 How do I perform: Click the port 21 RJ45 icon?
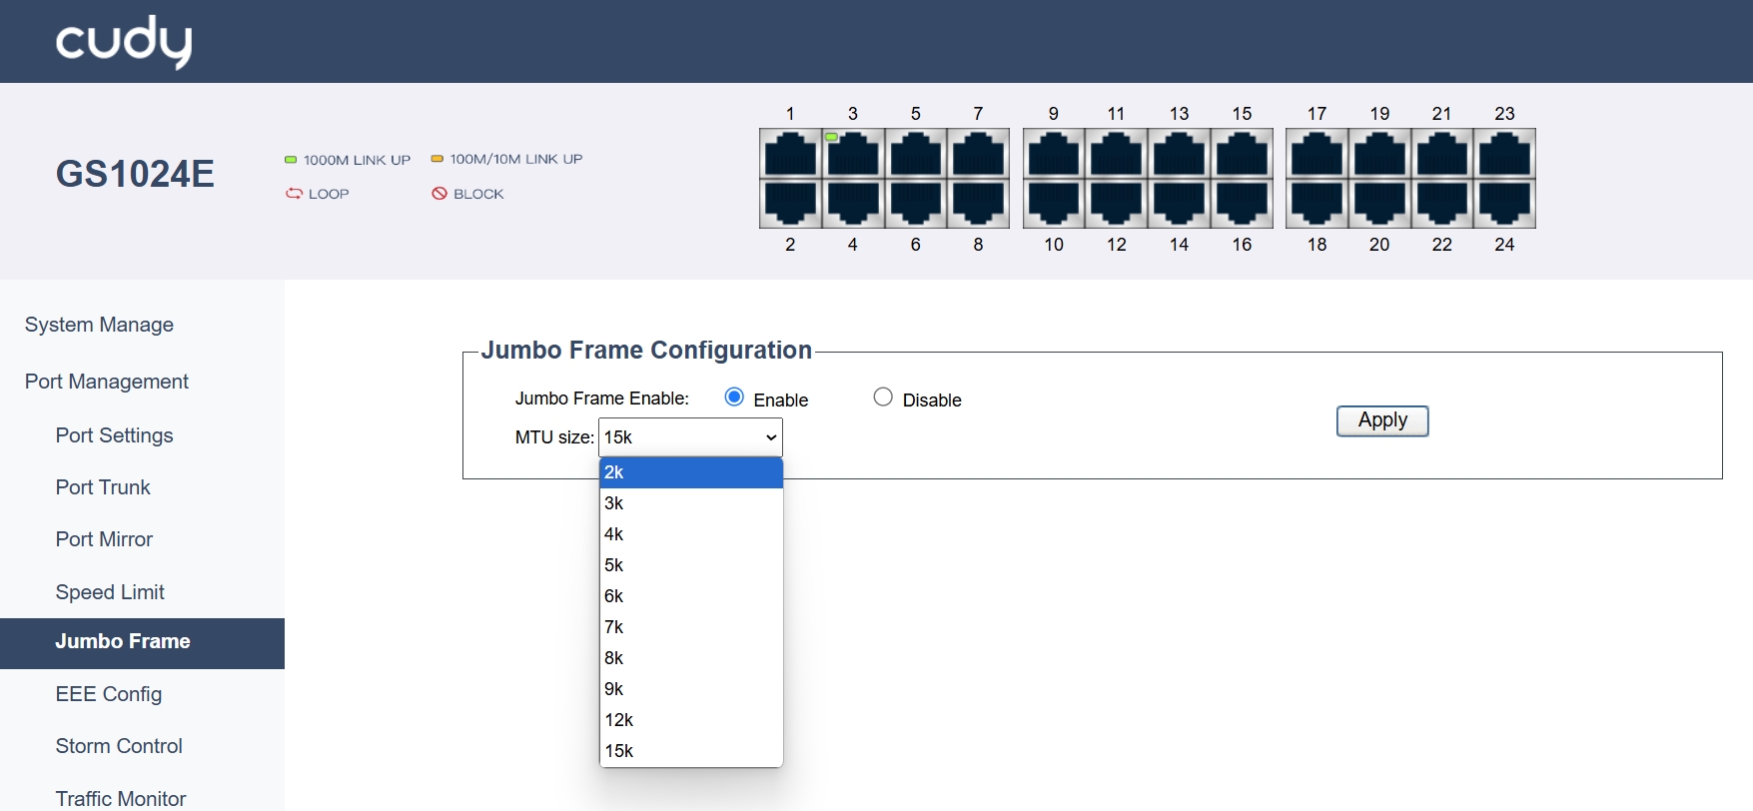point(1442,154)
